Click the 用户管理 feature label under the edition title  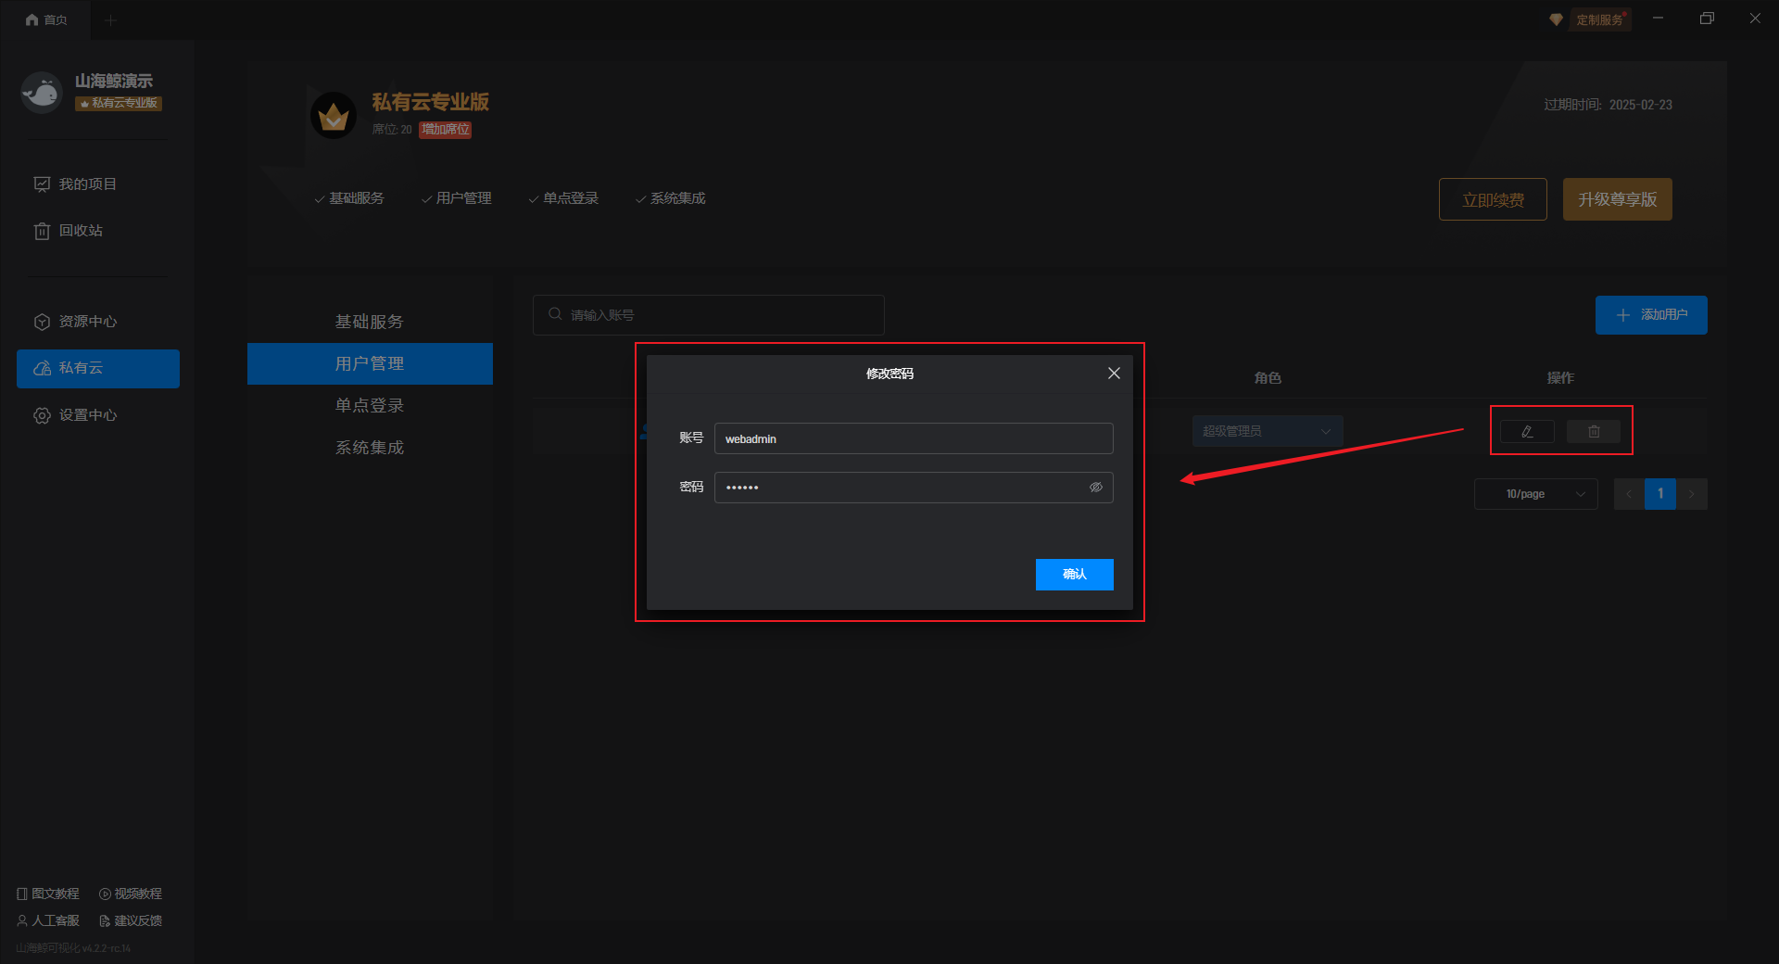[457, 198]
